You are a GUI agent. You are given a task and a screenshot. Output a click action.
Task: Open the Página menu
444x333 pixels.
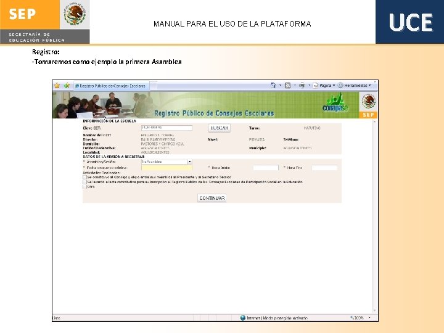click(324, 85)
